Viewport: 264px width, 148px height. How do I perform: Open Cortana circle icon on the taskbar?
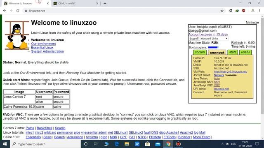(86, 144)
